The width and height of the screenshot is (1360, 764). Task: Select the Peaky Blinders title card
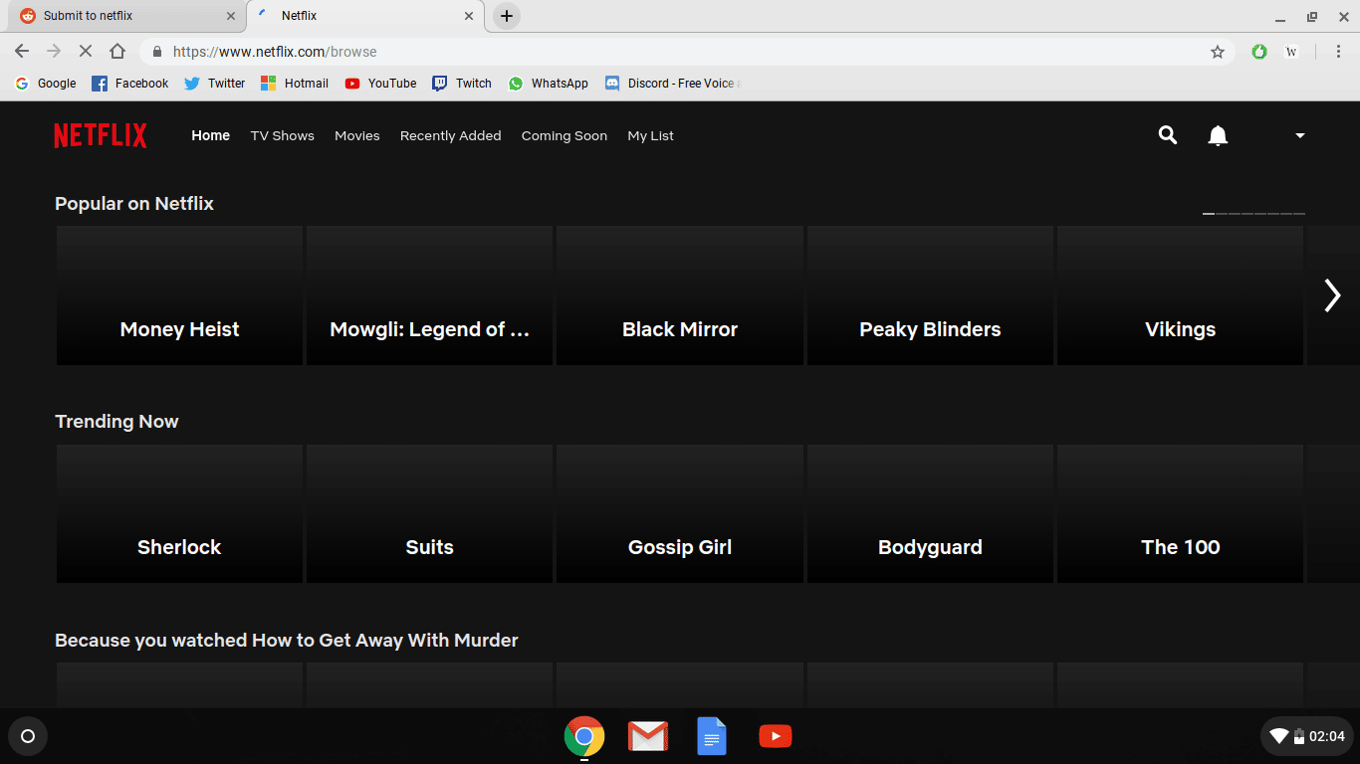(930, 295)
